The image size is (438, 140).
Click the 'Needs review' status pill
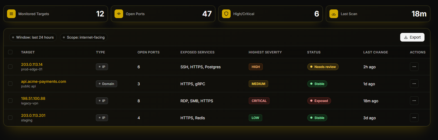323,67
